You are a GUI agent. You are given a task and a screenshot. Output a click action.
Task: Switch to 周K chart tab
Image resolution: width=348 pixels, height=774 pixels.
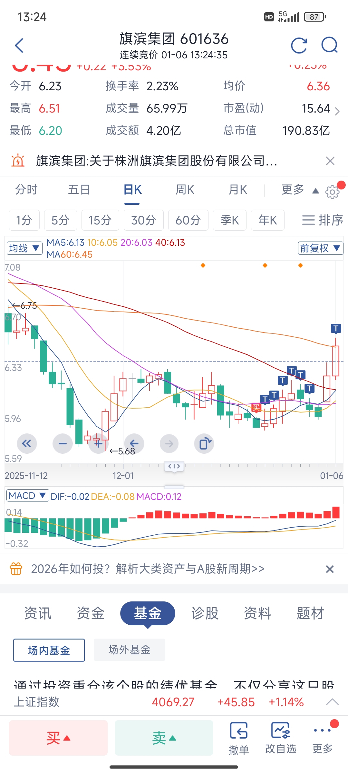(185, 190)
